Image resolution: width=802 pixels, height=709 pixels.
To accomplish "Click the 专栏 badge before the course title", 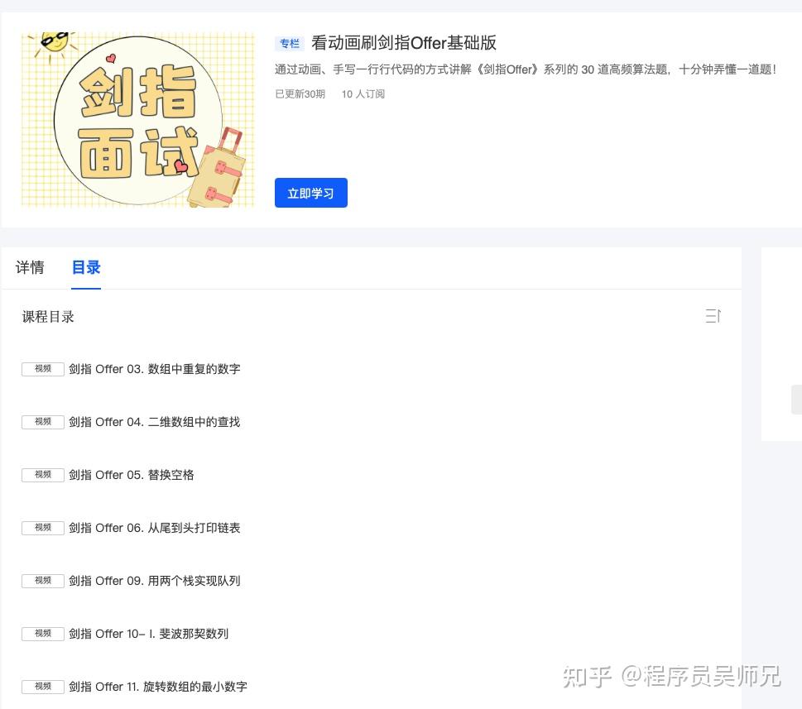I will coord(289,43).
